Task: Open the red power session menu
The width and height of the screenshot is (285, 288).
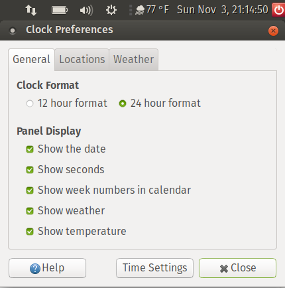Action: (278, 10)
